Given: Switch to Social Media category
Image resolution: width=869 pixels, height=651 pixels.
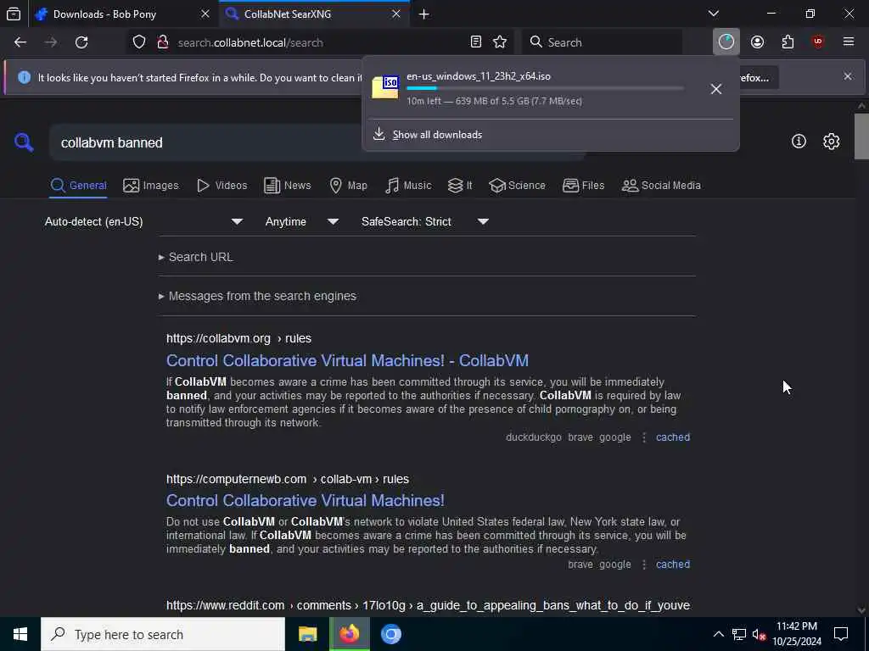Looking at the screenshot, I should (661, 186).
